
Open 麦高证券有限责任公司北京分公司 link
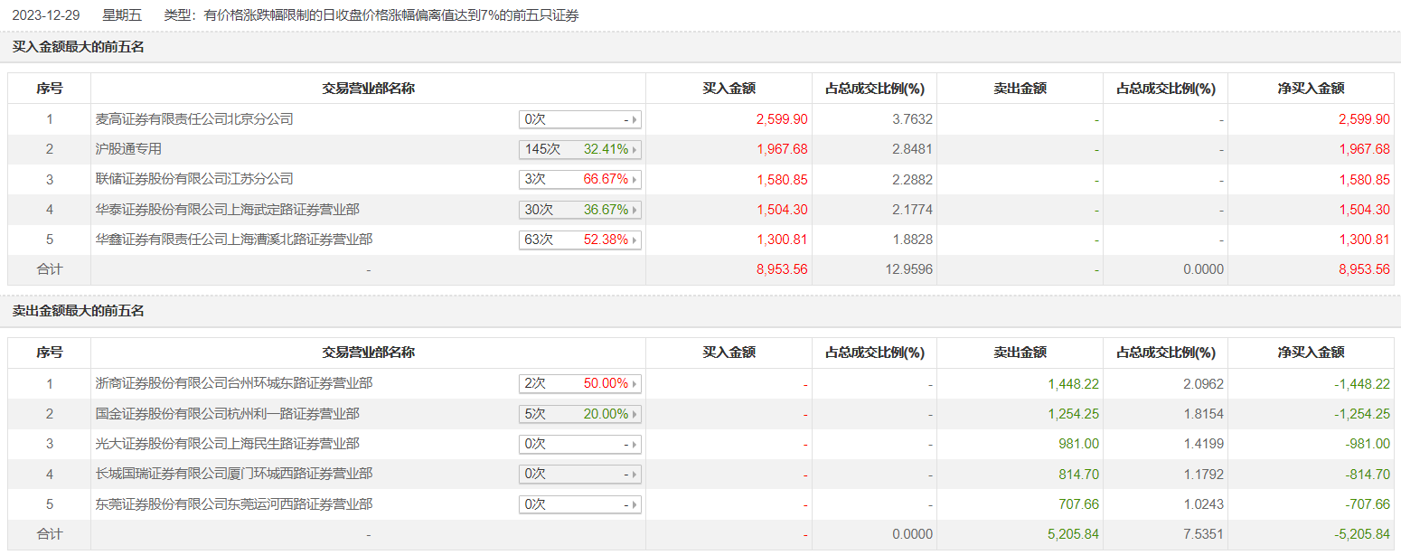pos(194,118)
